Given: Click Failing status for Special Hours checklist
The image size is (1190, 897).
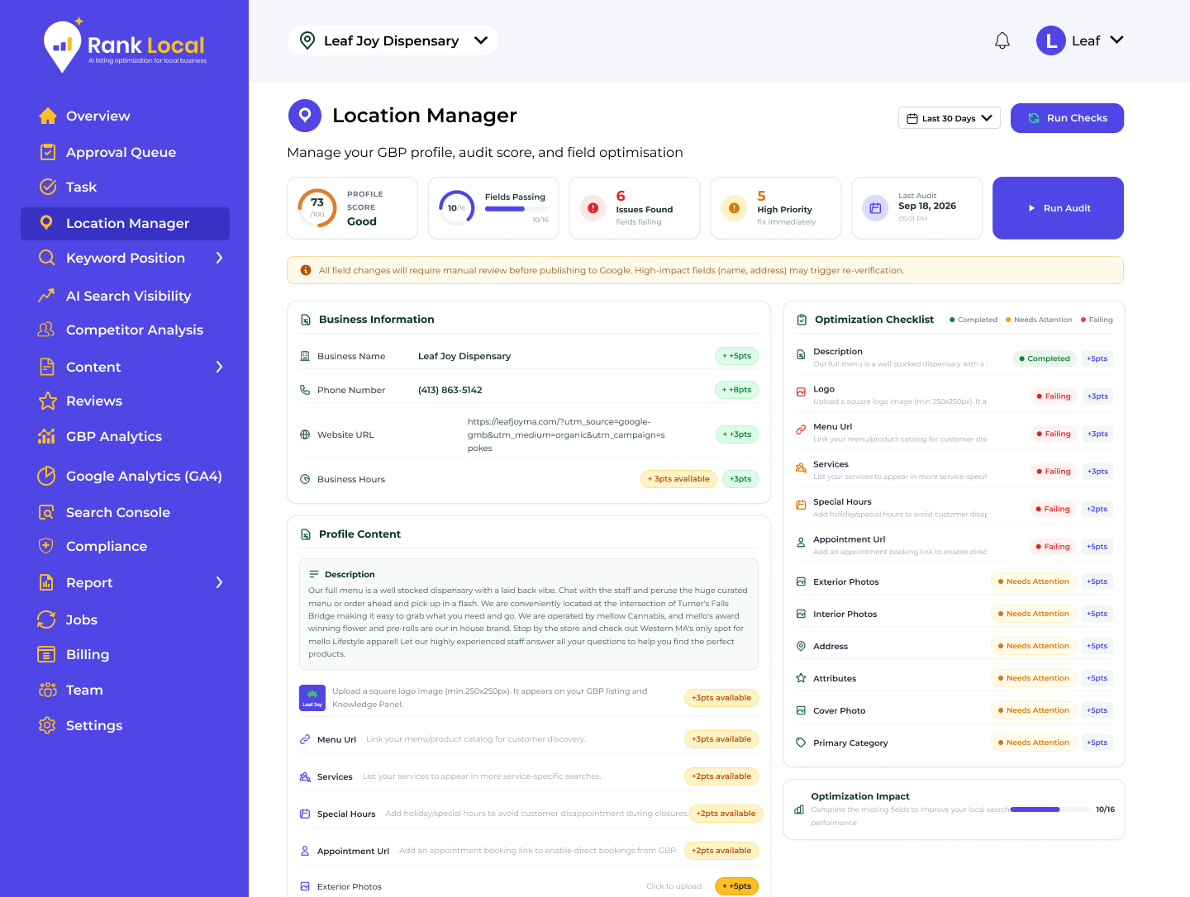Looking at the screenshot, I should click(x=1054, y=509).
